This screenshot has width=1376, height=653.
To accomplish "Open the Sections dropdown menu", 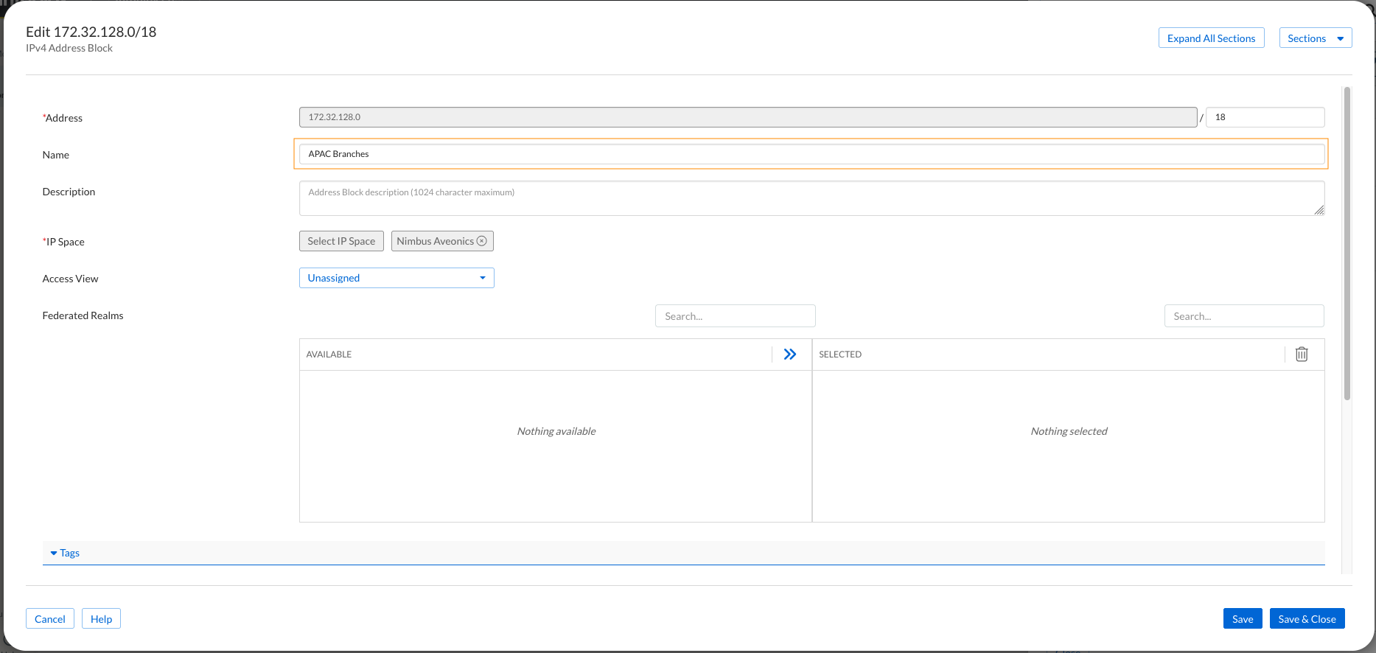I will coord(1315,38).
